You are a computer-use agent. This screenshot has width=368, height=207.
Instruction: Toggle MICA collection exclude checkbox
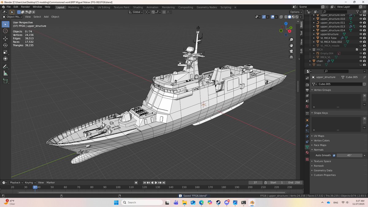click(x=357, y=49)
